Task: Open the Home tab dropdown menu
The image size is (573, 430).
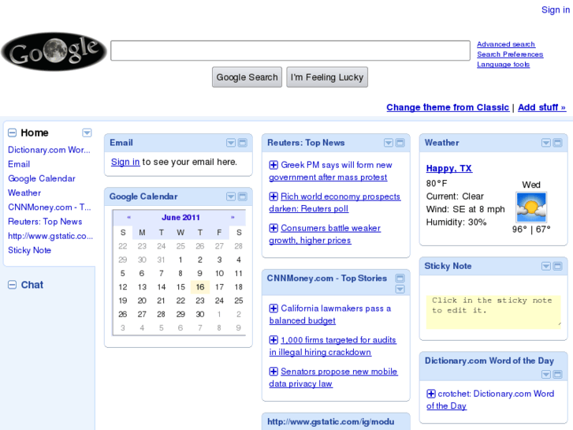Action: click(x=87, y=133)
